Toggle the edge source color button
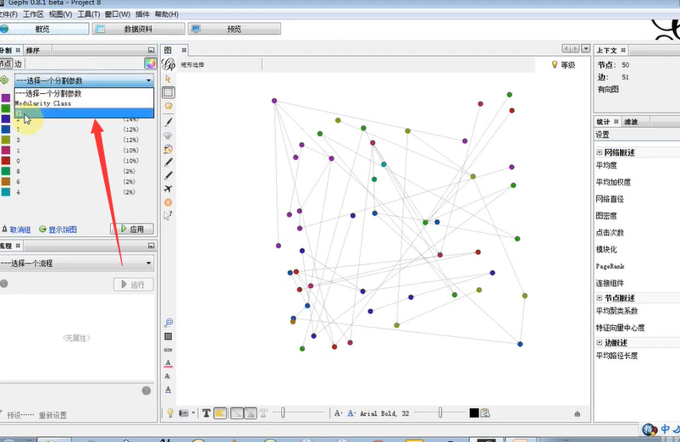 pyautogui.click(x=250, y=413)
